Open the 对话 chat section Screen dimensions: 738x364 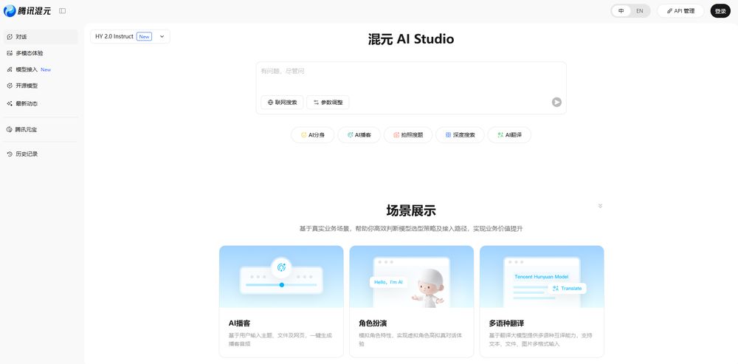click(x=41, y=37)
